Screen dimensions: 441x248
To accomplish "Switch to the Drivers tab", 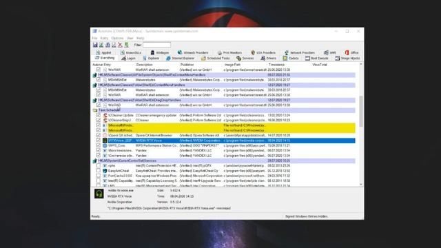I will (268, 58).
